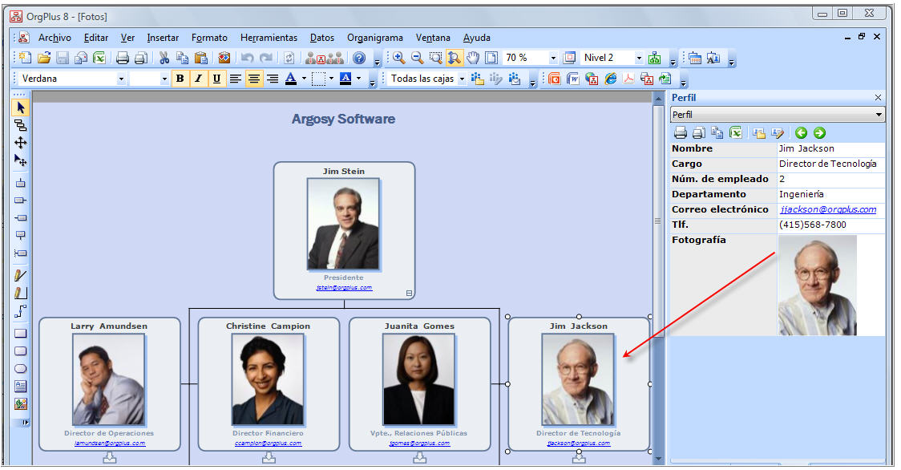This screenshot has width=901, height=470.
Task: Click Jim Stein's email link in the chart
Action: point(344,288)
